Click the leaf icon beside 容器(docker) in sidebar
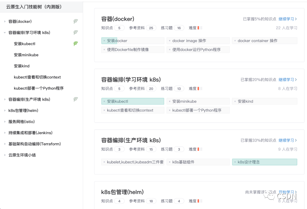This screenshot has width=307, height=209. (76, 21)
